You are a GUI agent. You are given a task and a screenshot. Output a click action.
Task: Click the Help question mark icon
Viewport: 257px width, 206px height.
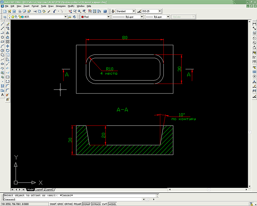click(x=105, y=11)
